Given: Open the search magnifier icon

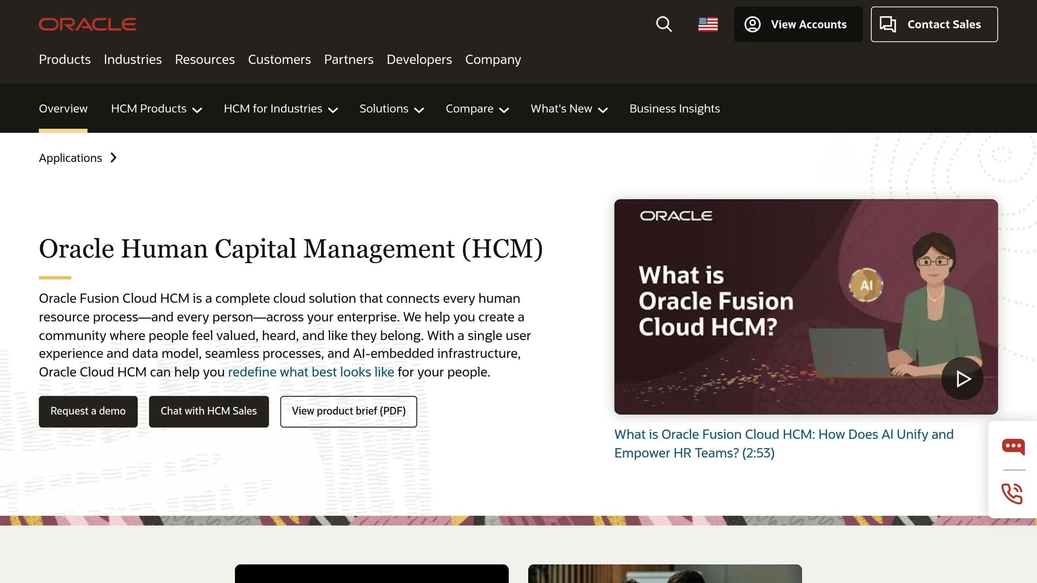Looking at the screenshot, I should coord(664,24).
